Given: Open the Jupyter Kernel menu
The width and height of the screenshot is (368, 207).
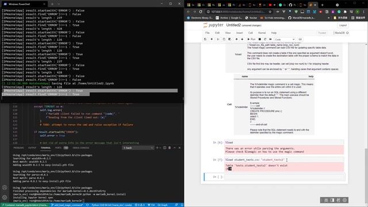Looking at the screenshot, I should click(x=262, y=33).
